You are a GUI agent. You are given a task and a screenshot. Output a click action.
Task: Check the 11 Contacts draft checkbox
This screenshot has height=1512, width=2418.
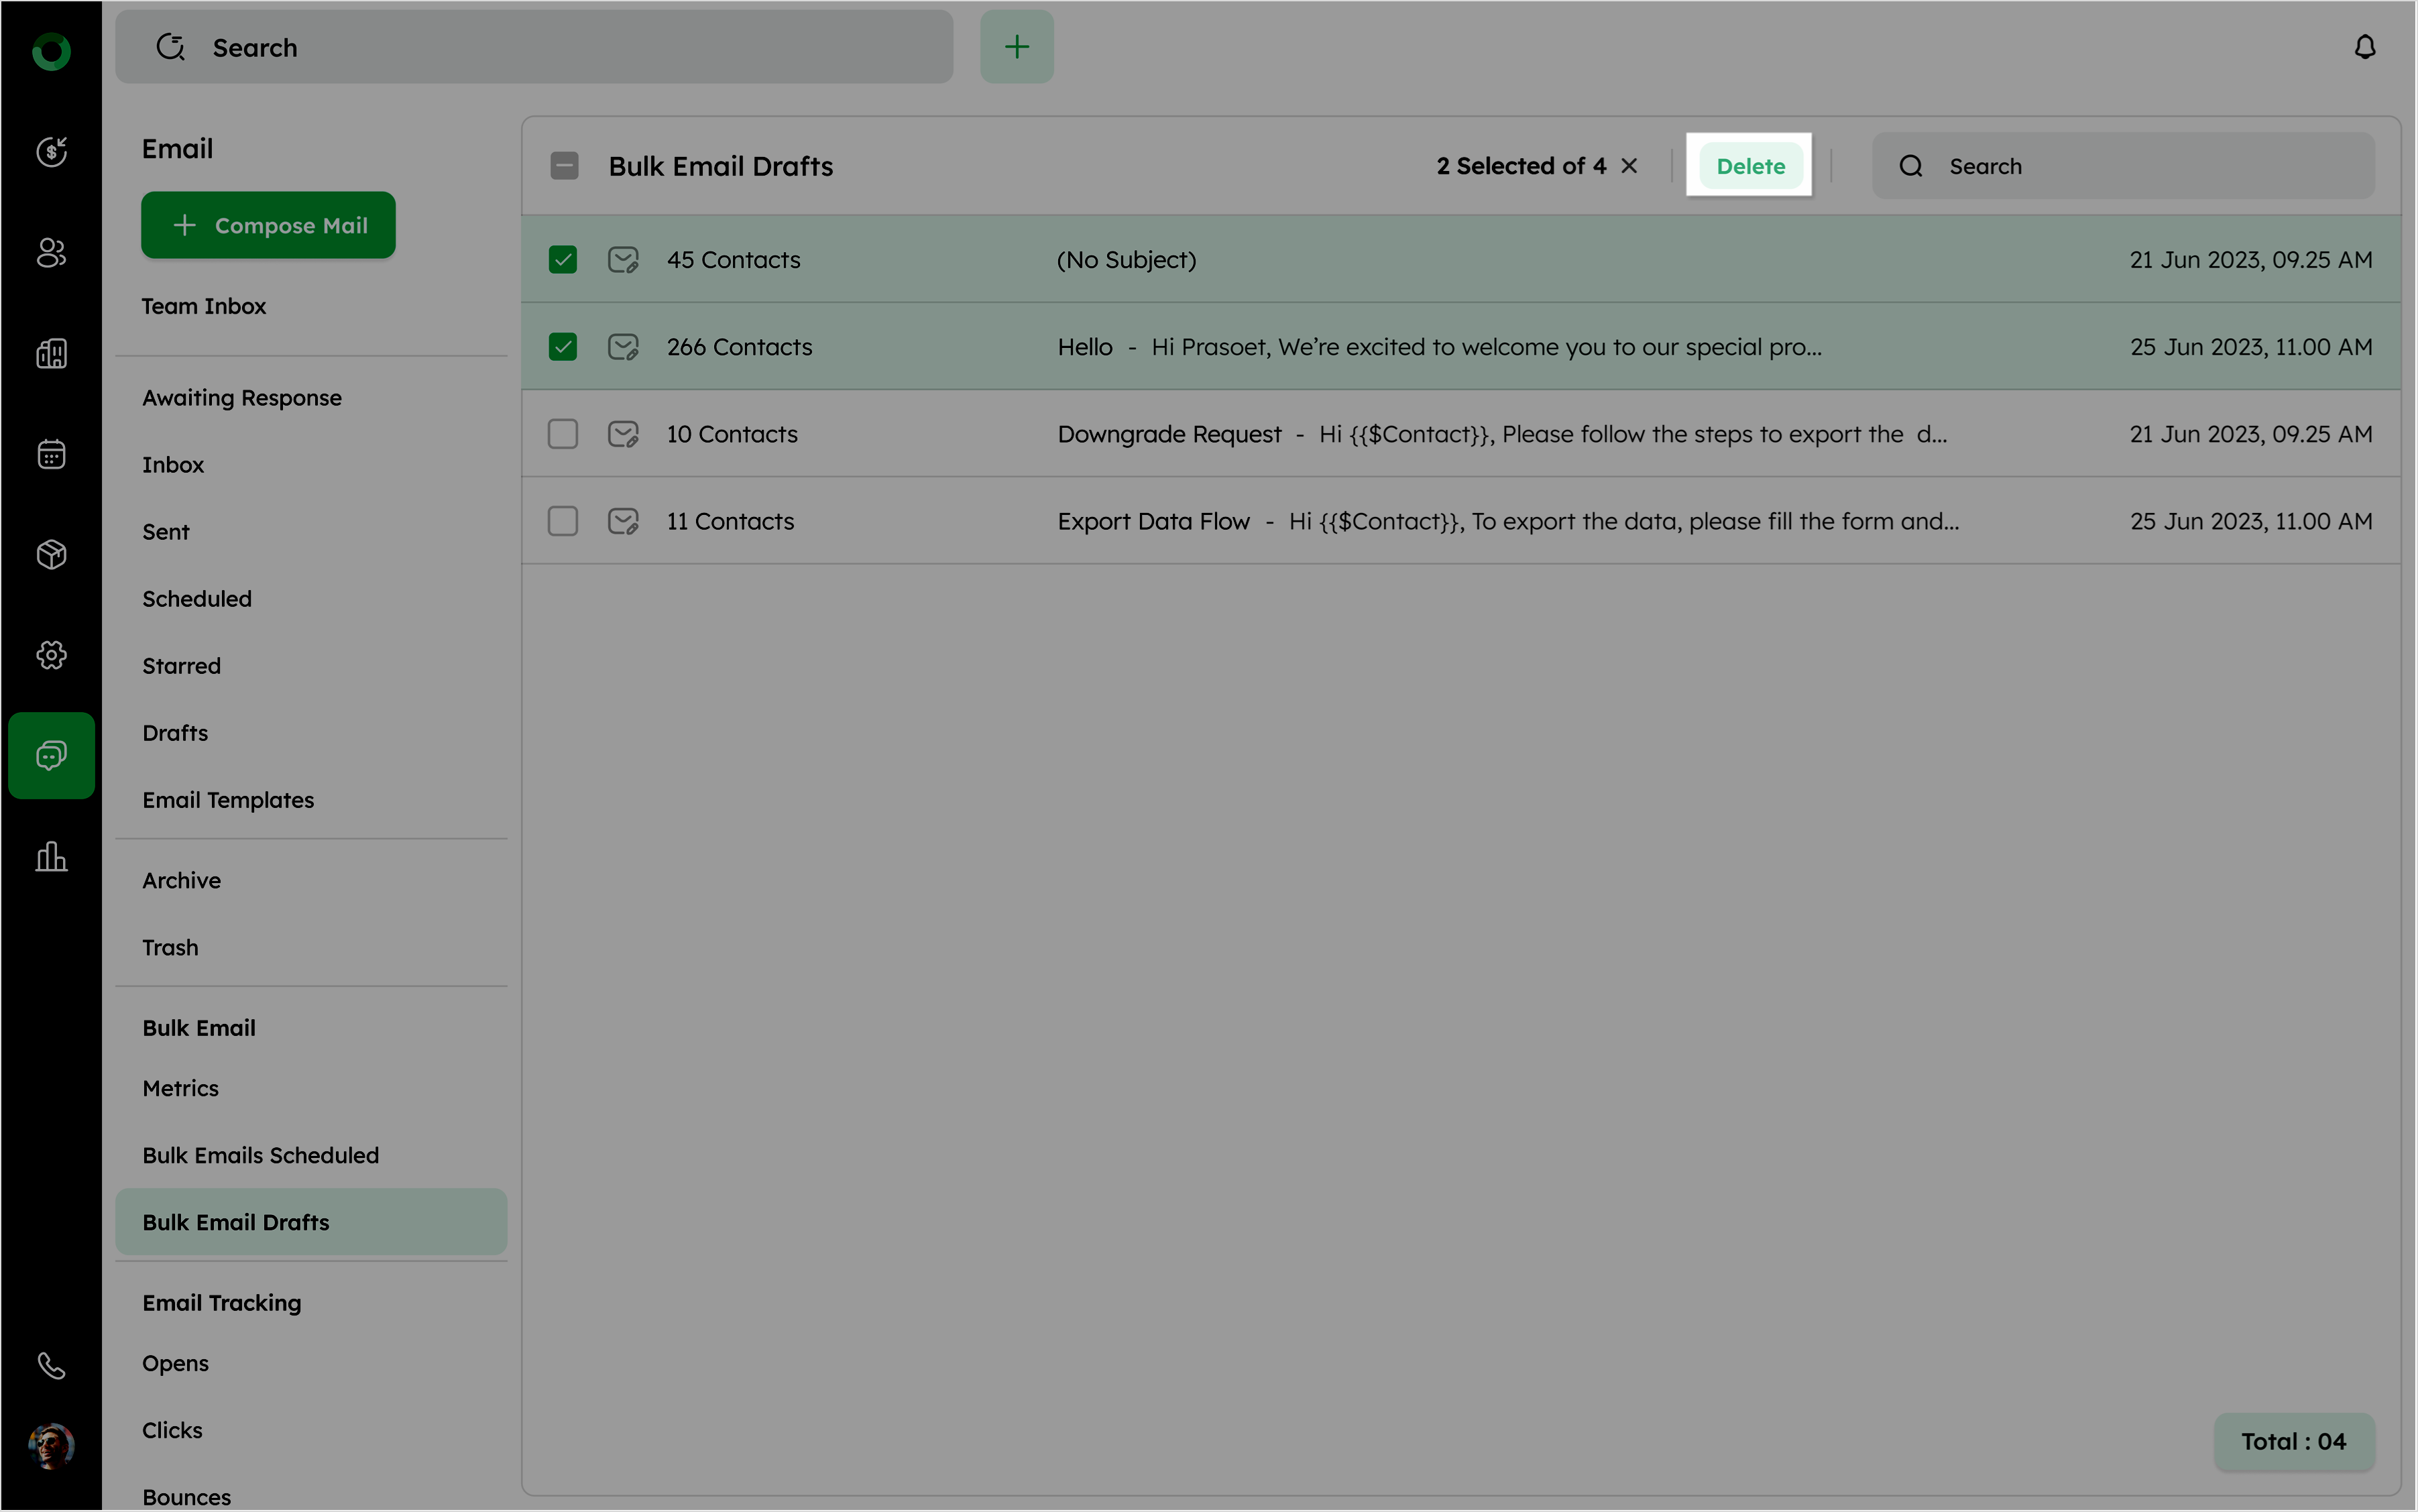point(563,521)
